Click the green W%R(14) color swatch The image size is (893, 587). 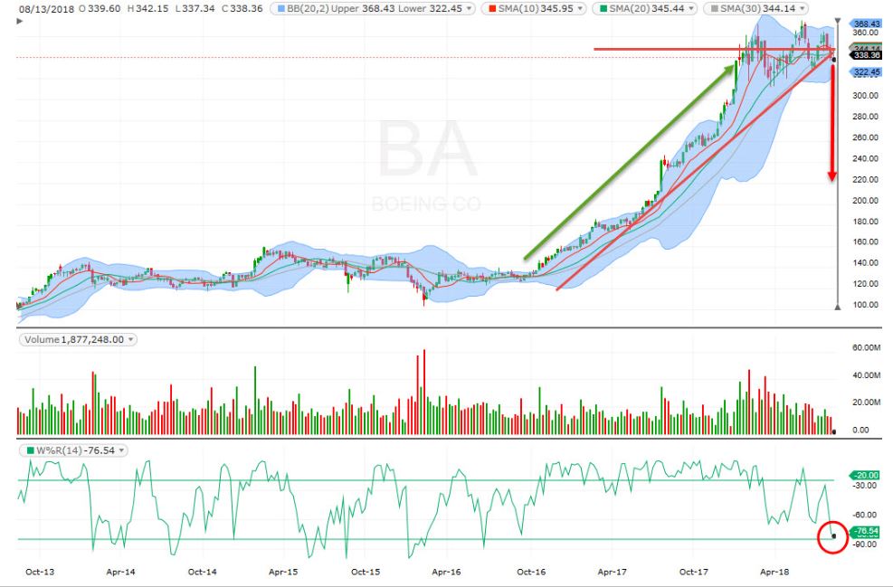[x=30, y=450]
